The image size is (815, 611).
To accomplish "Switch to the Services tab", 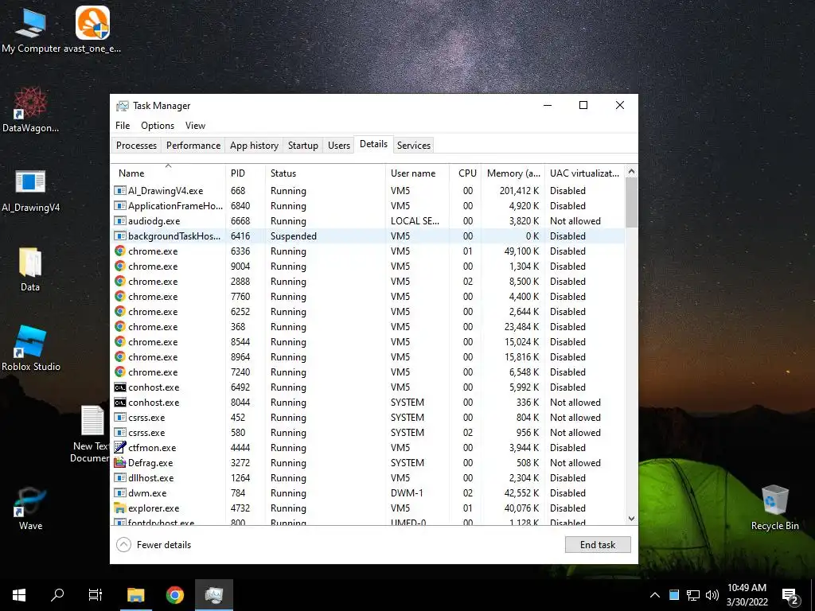I will point(414,146).
